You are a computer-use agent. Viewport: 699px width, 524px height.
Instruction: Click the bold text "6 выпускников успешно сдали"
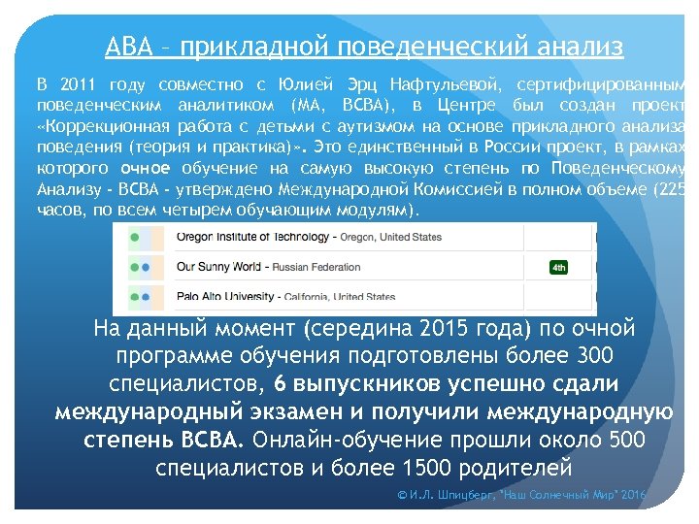point(446,383)
